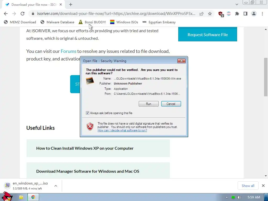Open Chrome three-dot menu
This screenshot has height=201, width=268.
click(262, 14)
